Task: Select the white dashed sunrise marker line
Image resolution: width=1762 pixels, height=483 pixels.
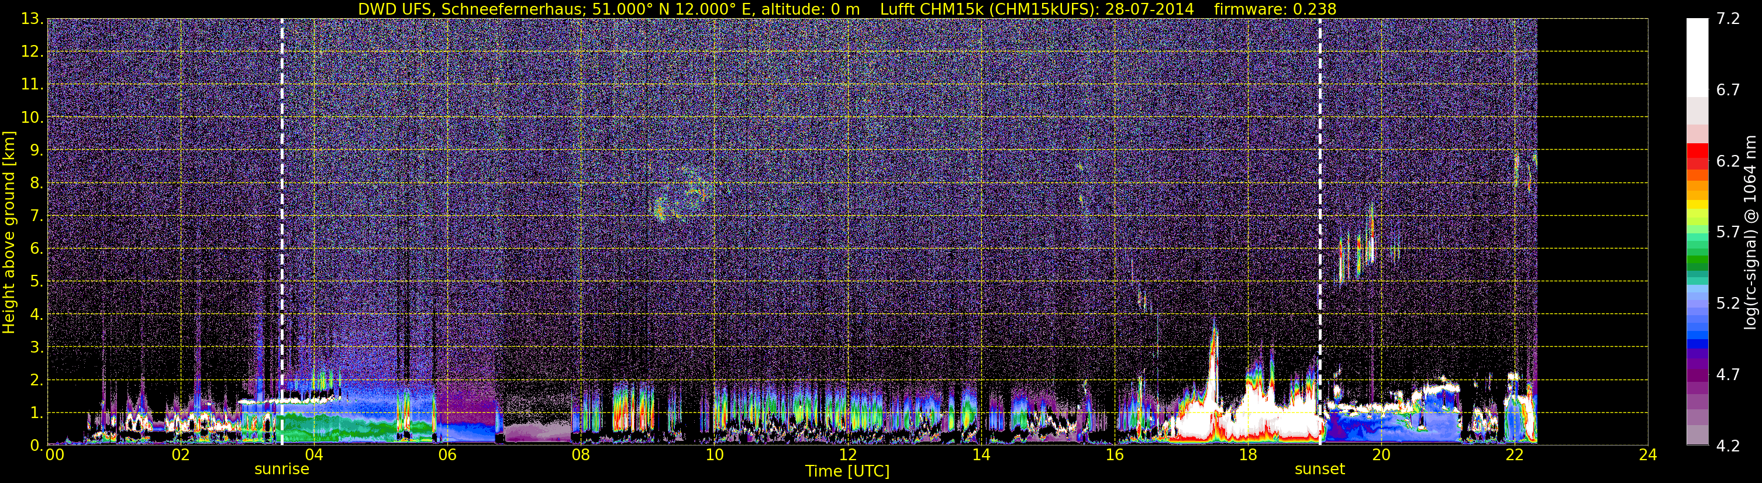Action: pos(282,232)
